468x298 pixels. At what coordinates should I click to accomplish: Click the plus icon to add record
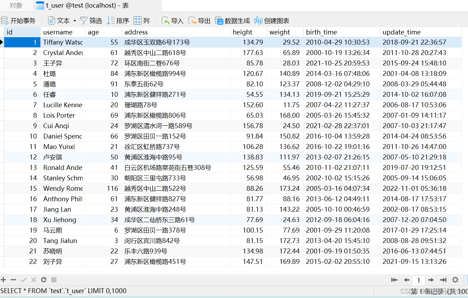click(3, 280)
